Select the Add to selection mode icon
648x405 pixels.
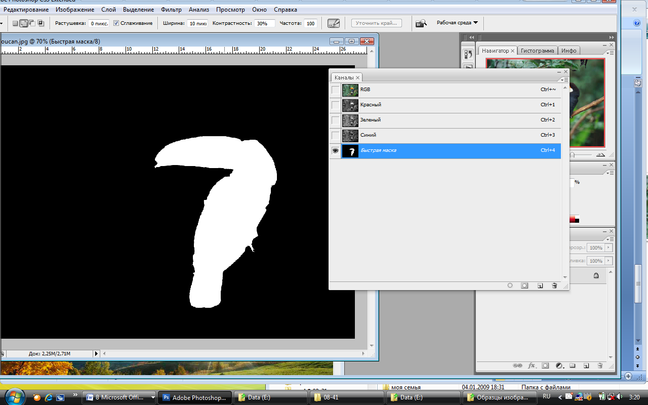coord(23,23)
